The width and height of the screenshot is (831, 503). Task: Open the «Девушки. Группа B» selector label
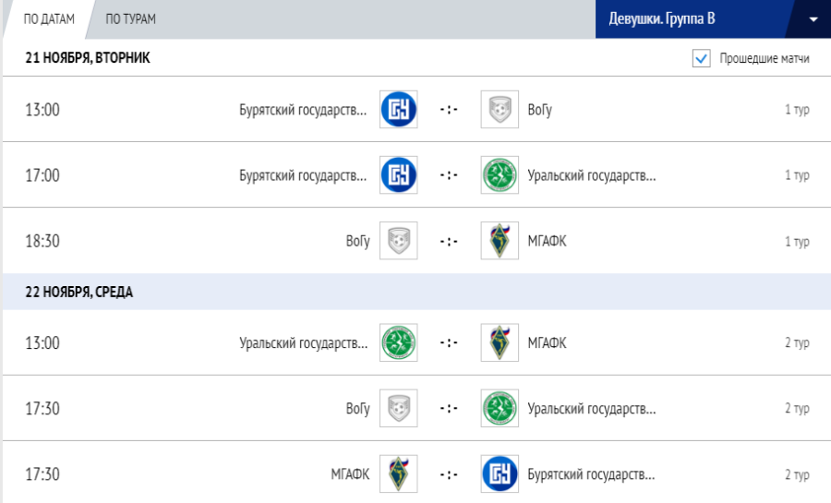662,19
